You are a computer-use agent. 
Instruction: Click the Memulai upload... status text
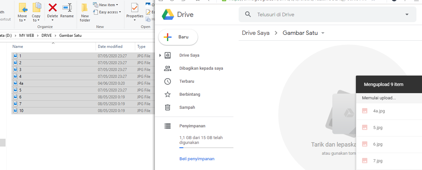point(379,98)
